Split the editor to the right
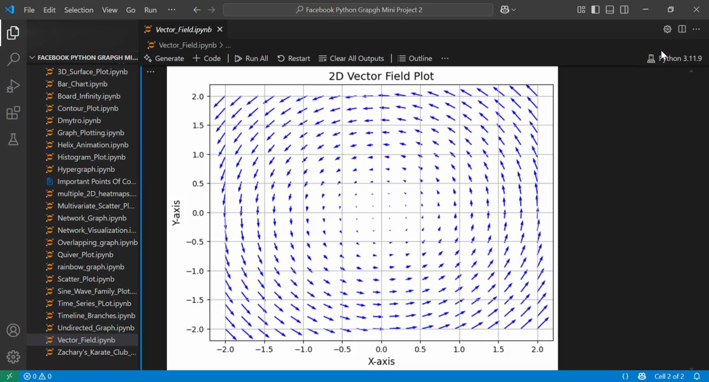 pos(682,29)
